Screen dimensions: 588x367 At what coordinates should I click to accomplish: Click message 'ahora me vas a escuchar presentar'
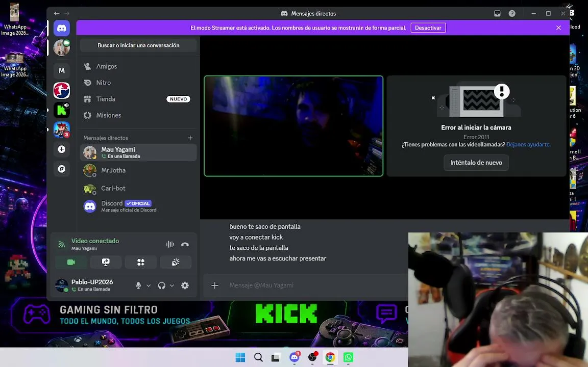pos(278,258)
